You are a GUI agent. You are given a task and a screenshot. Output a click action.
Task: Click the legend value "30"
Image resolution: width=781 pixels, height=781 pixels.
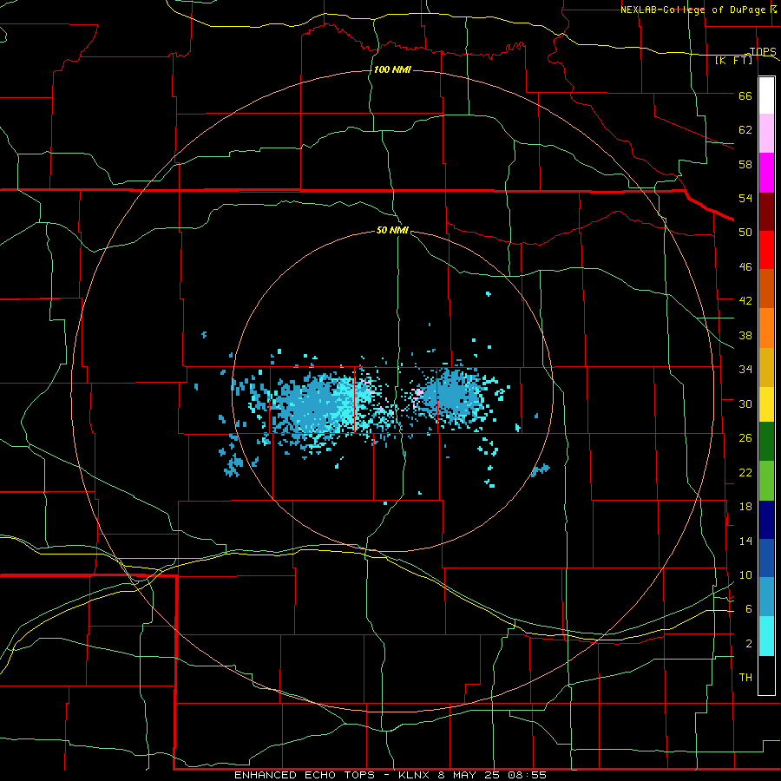745,404
